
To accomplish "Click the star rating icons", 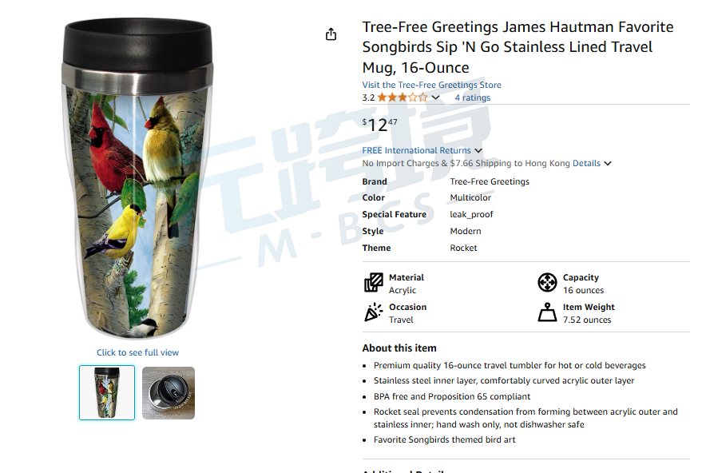I will coord(403,97).
